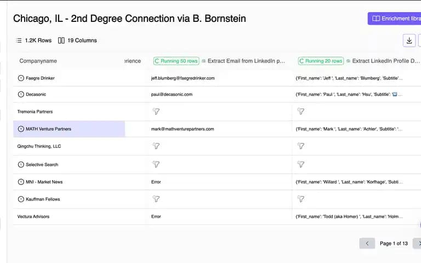The width and height of the screenshot is (421, 263).
Task: Click the circle icon next to Selective Search
Action: coord(21,164)
